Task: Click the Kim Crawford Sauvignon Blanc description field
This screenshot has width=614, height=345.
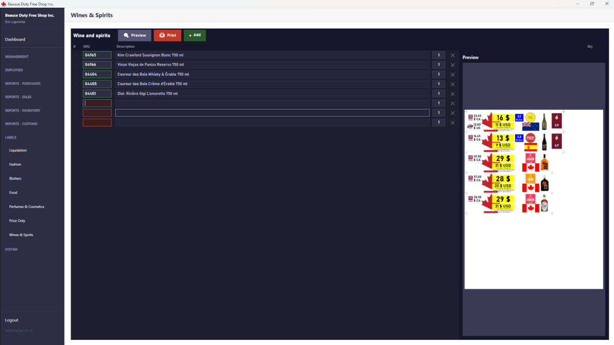Action: (272, 55)
